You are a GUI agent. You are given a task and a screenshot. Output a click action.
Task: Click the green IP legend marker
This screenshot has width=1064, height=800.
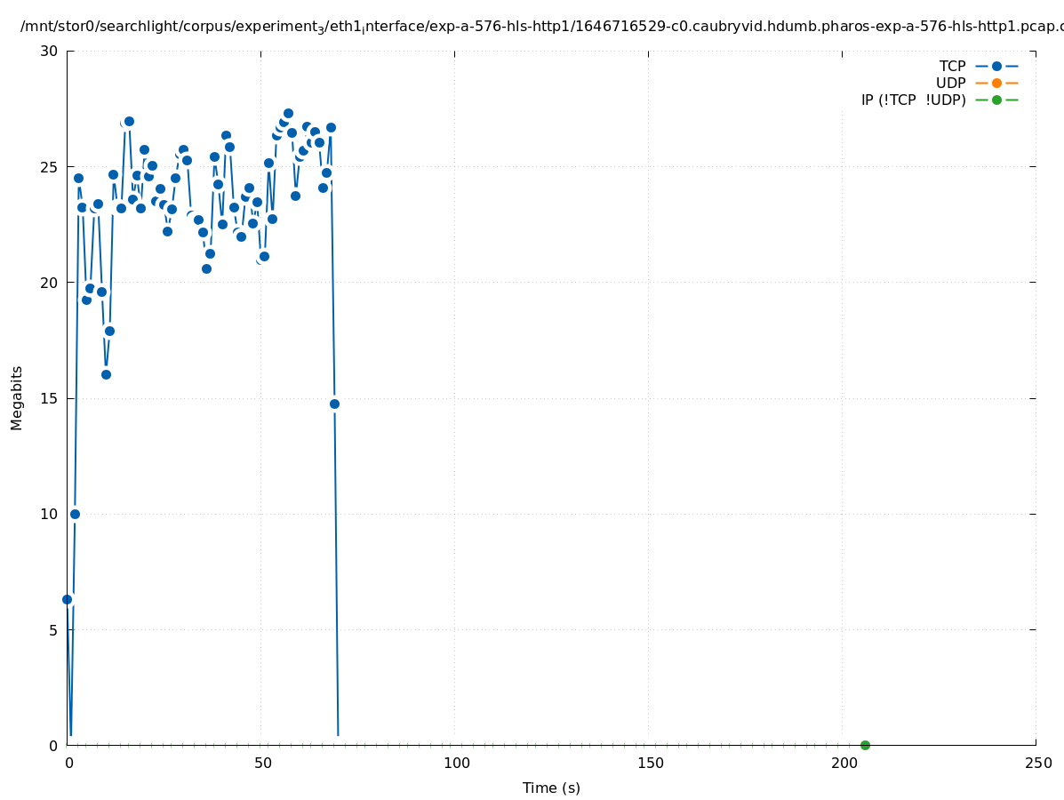pos(996,100)
